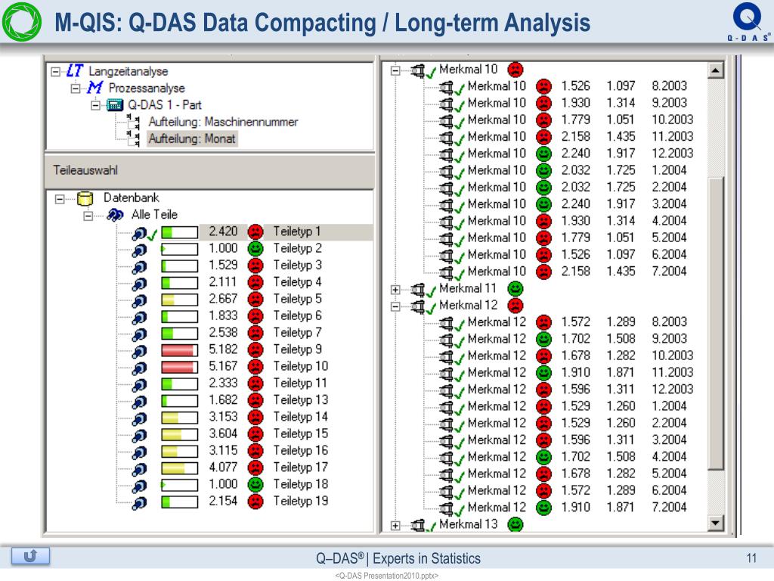Click the green Q-DAS aperture logo
The height and width of the screenshot is (581, 774).
(x=22, y=22)
